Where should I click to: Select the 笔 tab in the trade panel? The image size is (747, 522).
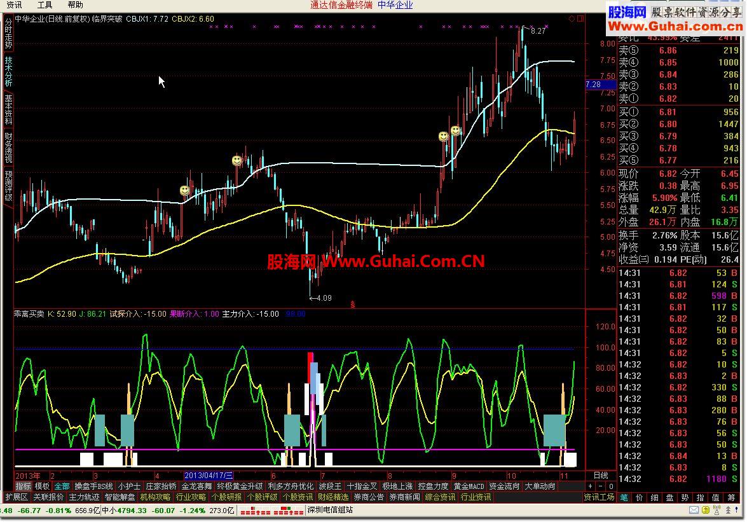pos(624,497)
